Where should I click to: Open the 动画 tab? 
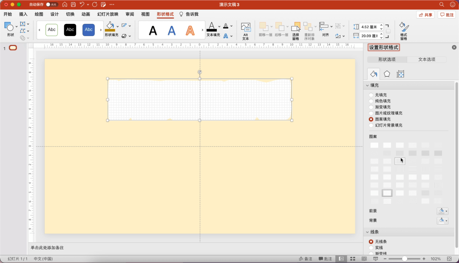pos(86,14)
